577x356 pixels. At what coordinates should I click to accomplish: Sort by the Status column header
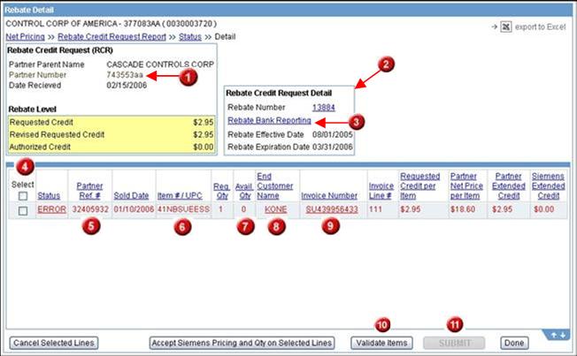click(49, 196)
